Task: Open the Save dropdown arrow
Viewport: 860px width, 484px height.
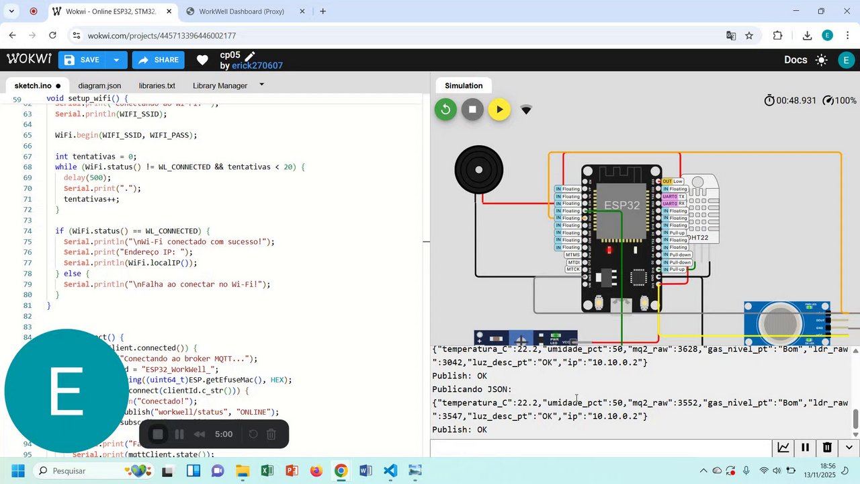Action: (x=116, y=60)
